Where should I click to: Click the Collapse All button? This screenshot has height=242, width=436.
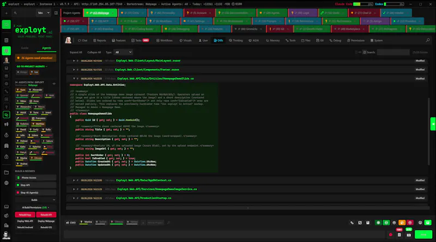[x=94, y=52]
